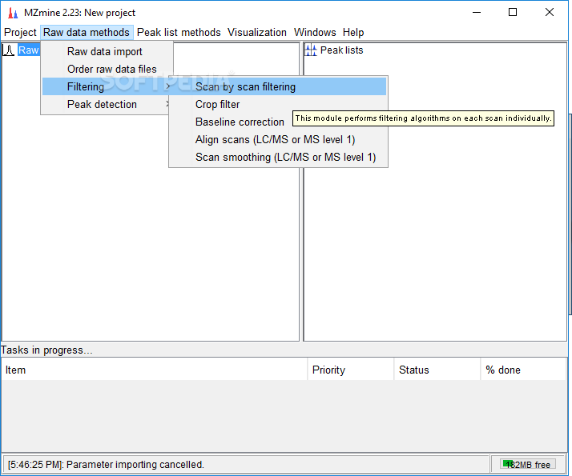Open the Help menu
The image size is (572, 476).
(353, 33)
